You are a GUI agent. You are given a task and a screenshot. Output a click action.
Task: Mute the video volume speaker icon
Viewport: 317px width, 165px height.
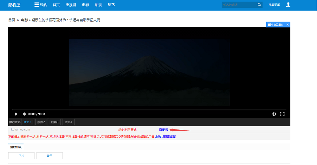(24, 114)
